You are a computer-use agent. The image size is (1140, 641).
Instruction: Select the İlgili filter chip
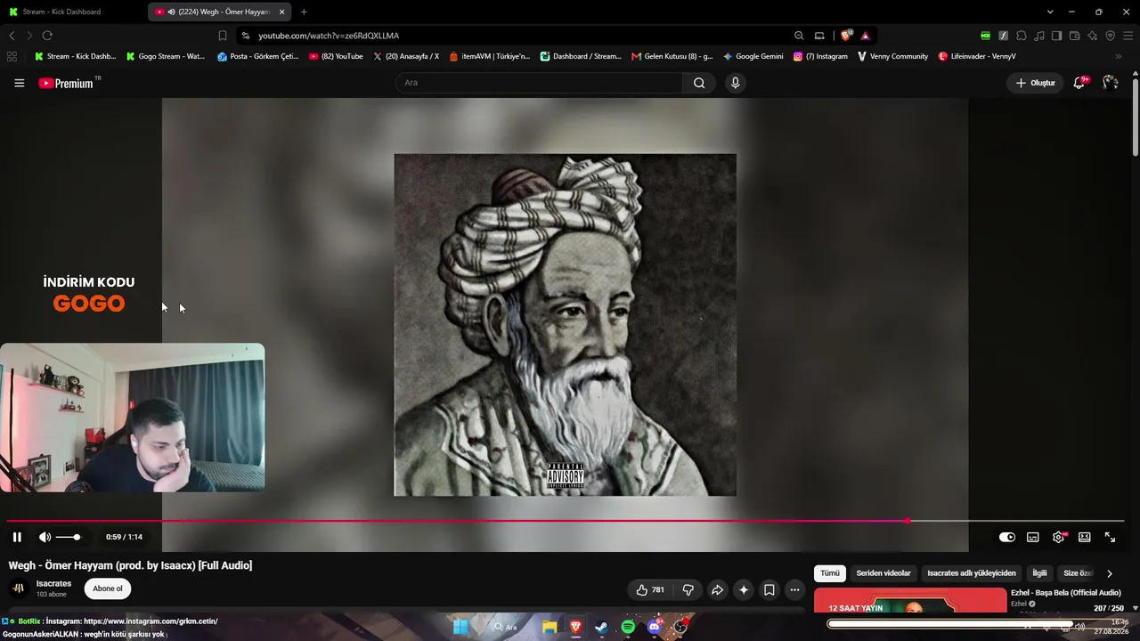point(1039,573)
